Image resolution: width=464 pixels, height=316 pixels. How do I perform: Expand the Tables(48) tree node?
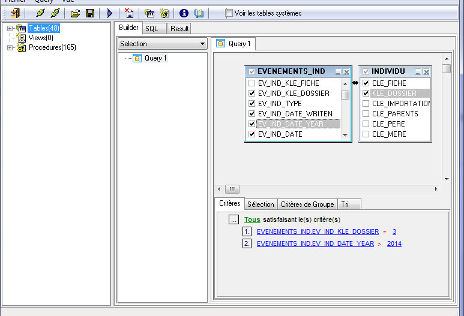(10, 28)
